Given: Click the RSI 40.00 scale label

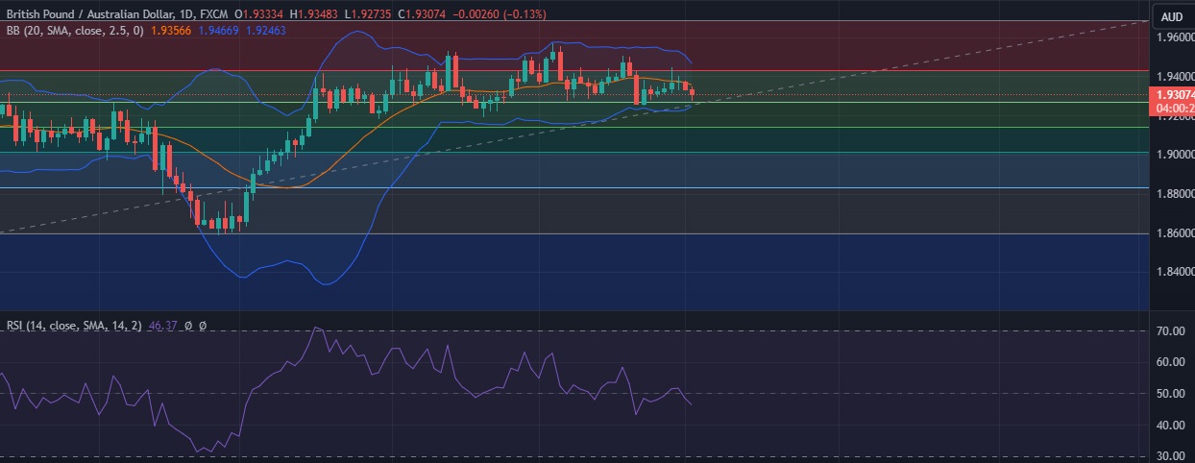Looking at the screenshot, I should pos(1169,426).
